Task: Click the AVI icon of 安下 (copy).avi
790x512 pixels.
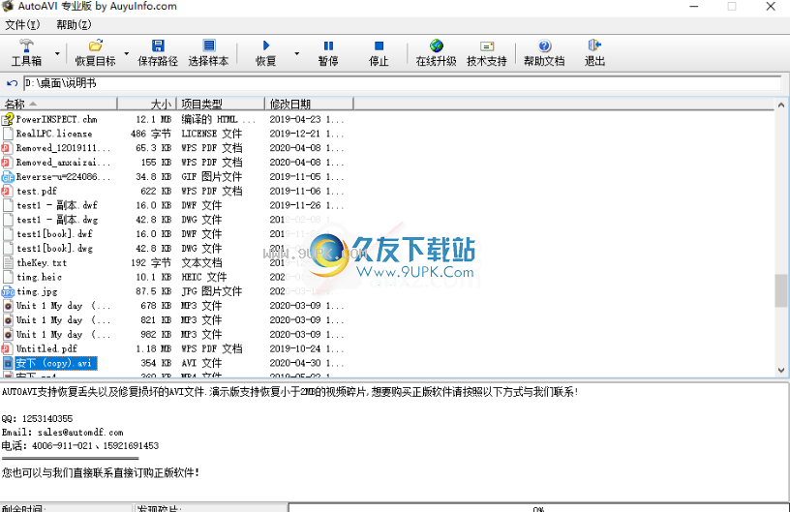Action: tap(8, 363)
